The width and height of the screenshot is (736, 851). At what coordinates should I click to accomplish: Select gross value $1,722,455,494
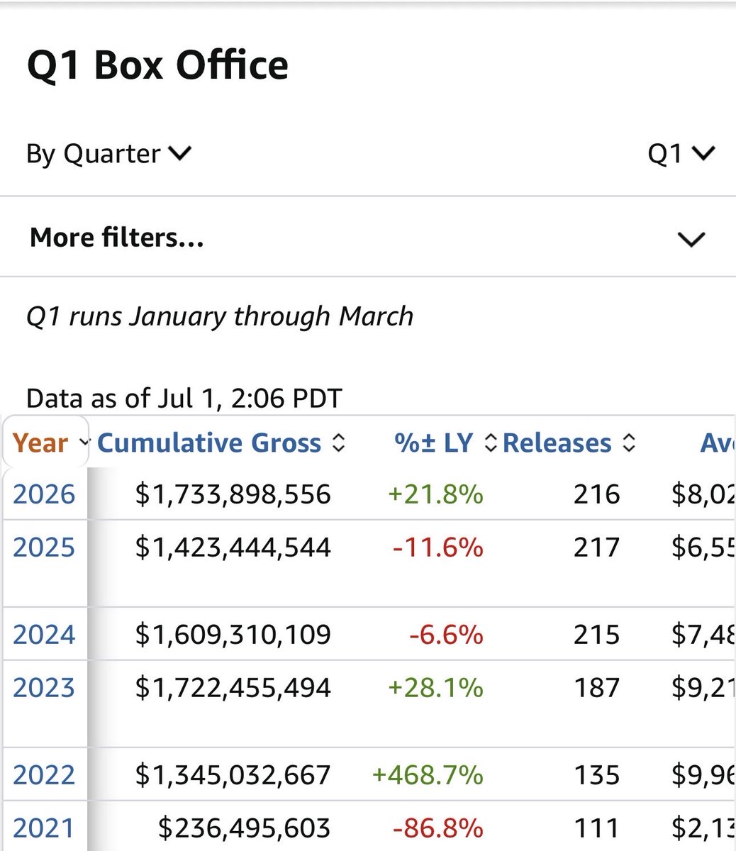[233, 688]
